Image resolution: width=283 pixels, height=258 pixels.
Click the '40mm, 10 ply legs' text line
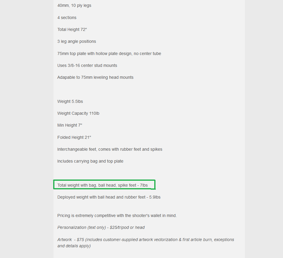74,6
